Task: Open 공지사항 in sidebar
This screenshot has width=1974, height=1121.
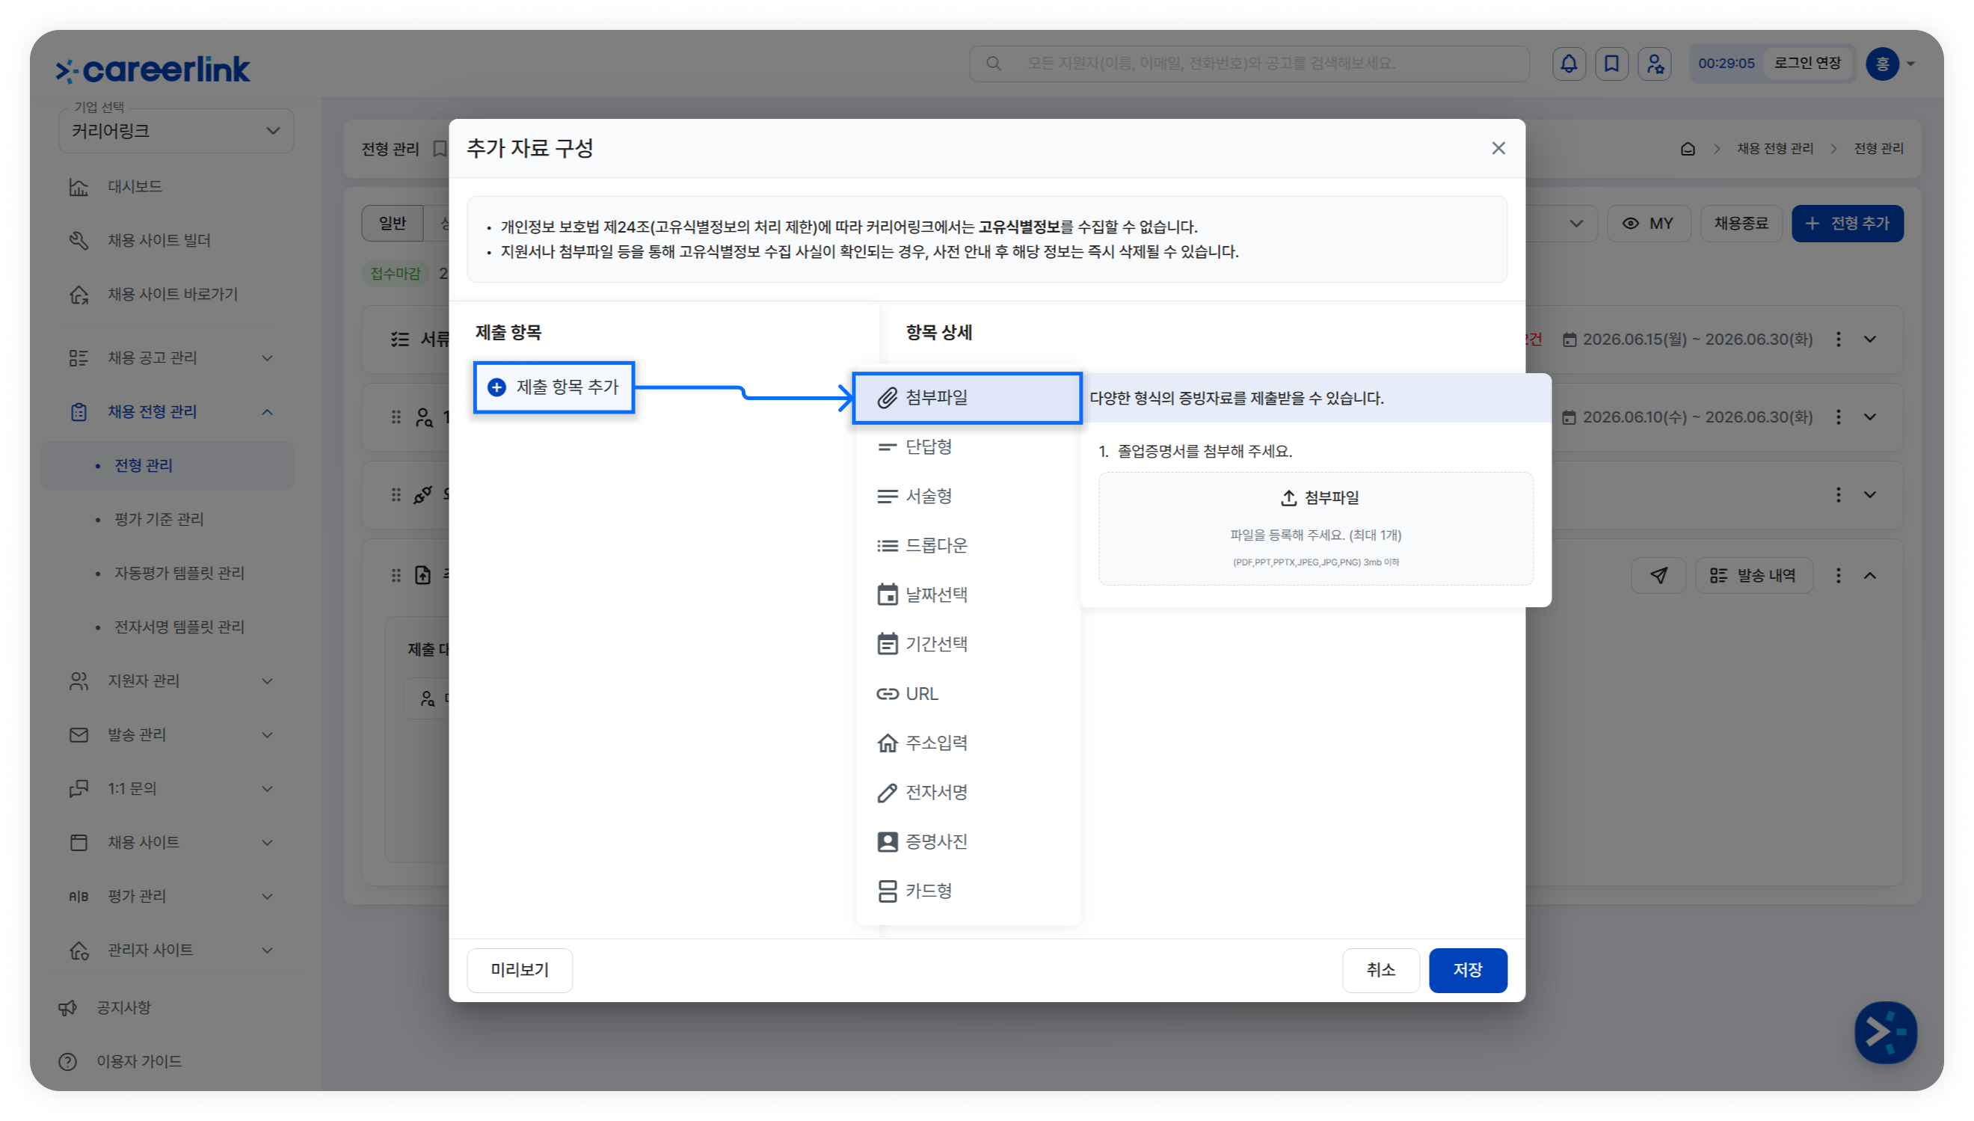Action: pos(123,1008)
